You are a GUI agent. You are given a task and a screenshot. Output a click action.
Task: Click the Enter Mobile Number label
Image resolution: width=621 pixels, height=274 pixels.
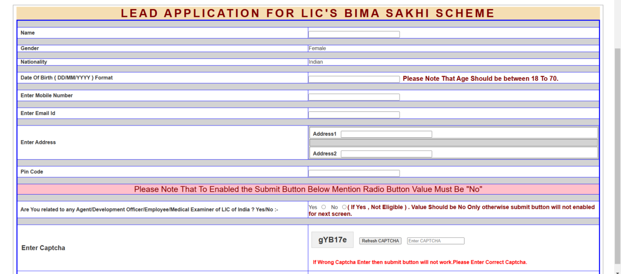[47, 96]
